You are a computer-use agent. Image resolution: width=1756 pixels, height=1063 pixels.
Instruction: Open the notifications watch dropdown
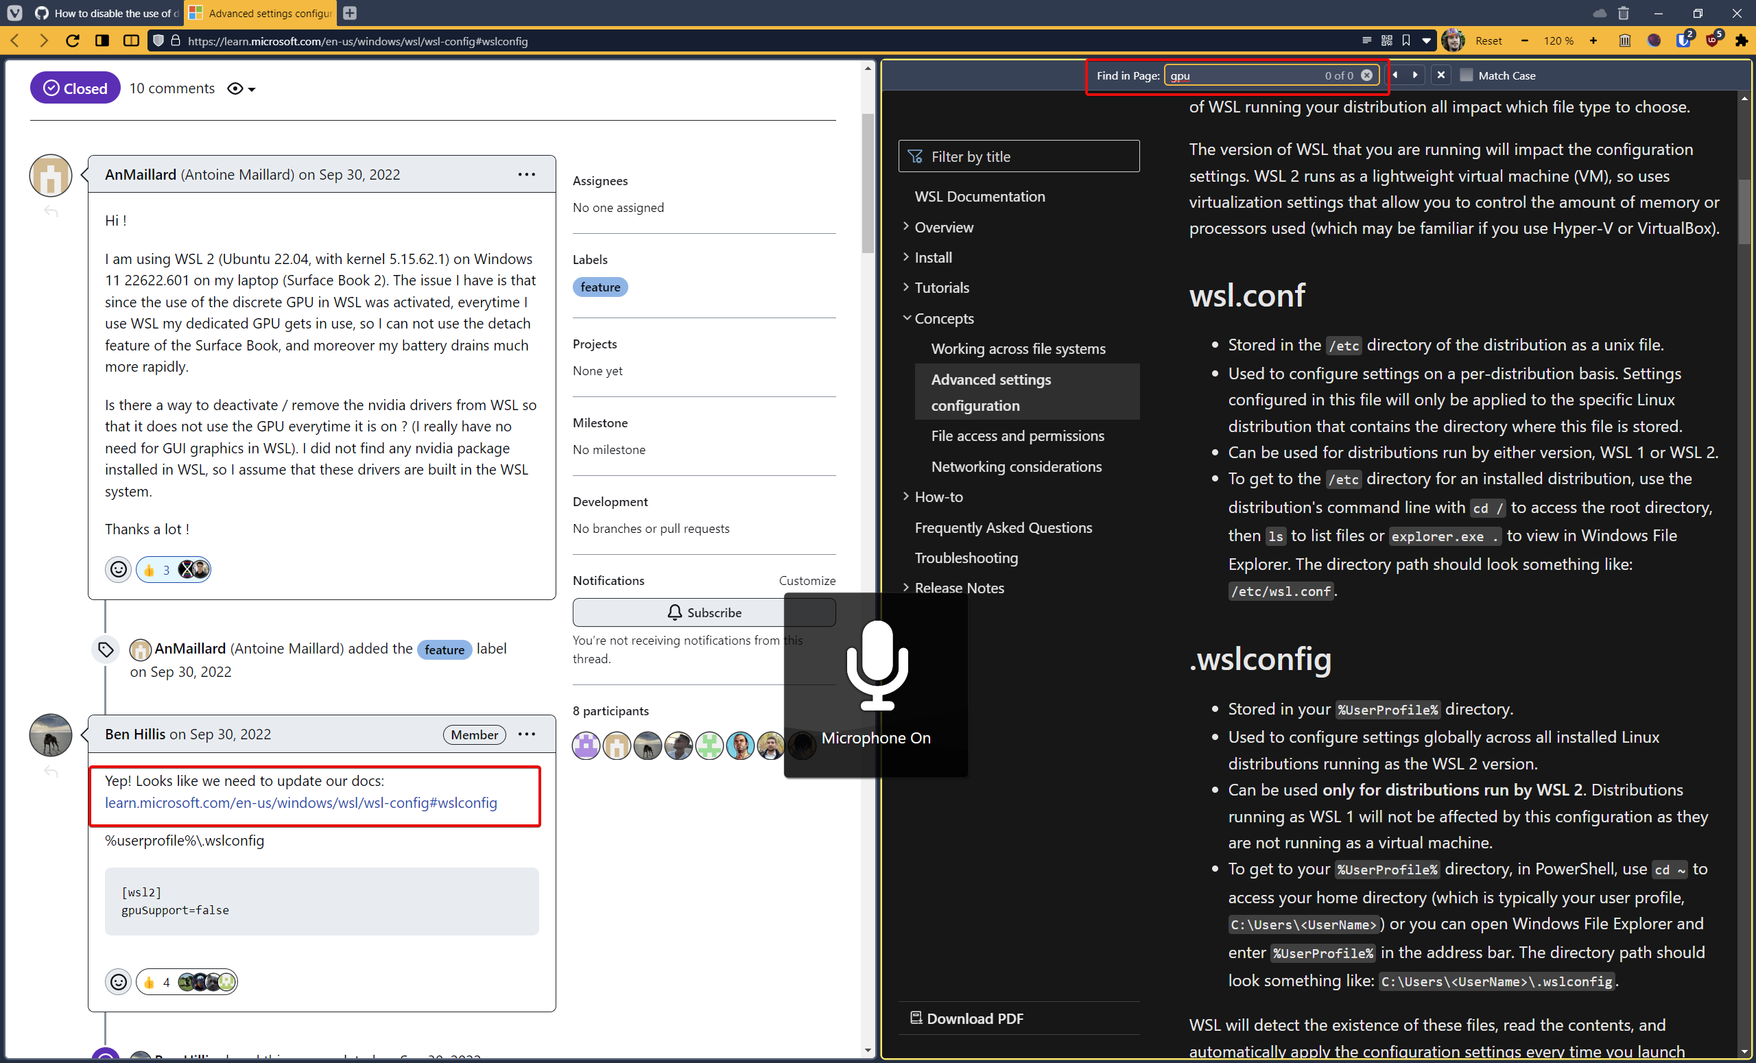coord(240,88)
